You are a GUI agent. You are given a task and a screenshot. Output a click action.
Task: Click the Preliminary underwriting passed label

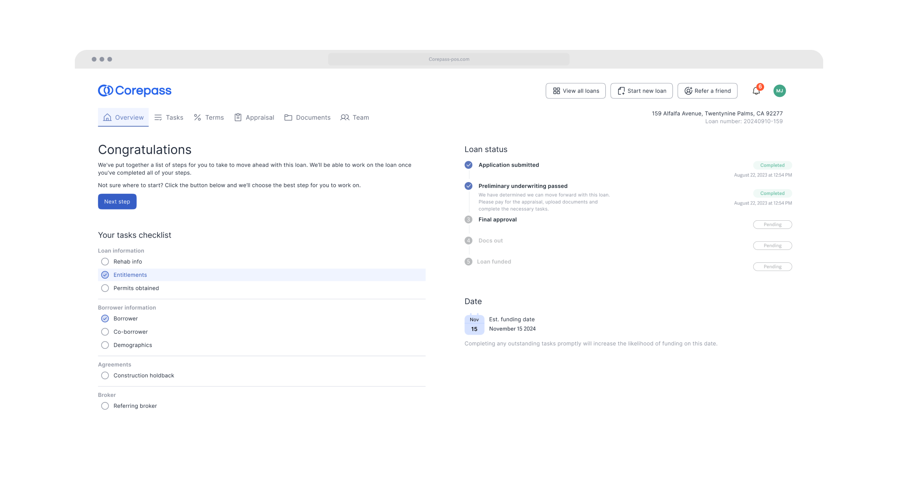point(523,186)
